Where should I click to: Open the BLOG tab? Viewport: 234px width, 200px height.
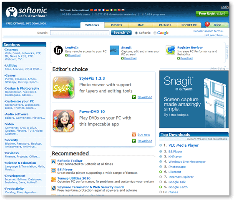point(217,25)
